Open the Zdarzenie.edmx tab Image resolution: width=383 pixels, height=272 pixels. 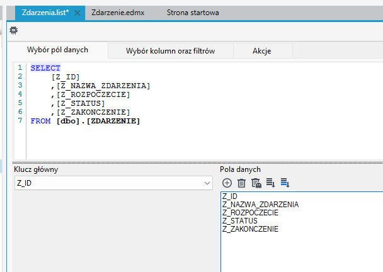click(118, 13)
